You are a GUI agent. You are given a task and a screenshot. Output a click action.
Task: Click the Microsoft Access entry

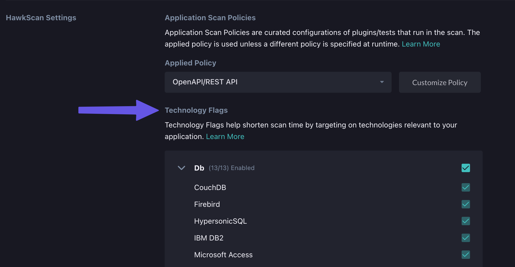pyautogui.click(x=223, y=255)
